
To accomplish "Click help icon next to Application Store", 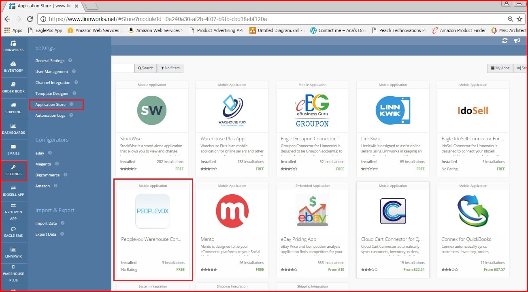I will coord(71,104).
